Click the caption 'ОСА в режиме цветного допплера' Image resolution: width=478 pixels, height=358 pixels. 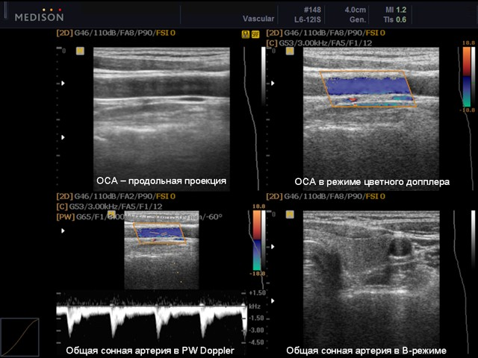coord(372,182)
